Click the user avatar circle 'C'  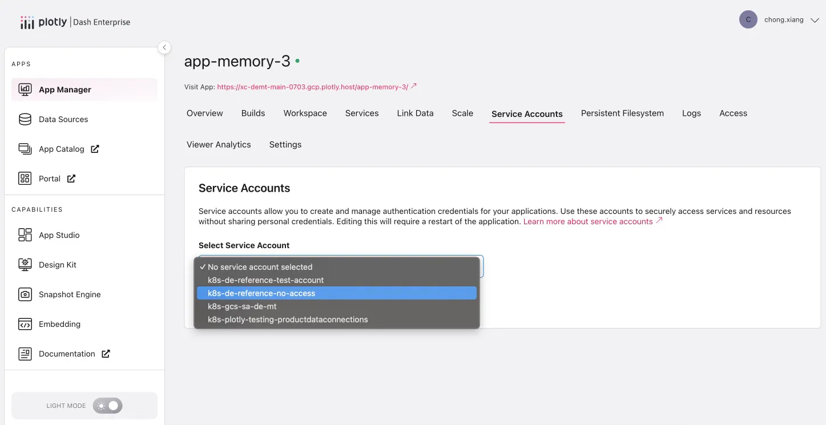(x=748, y=19)
